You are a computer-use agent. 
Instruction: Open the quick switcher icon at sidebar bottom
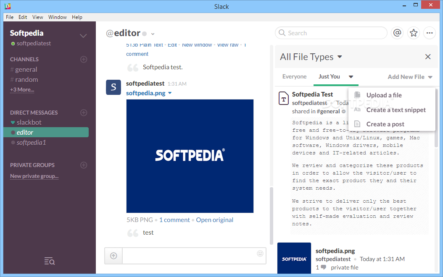coord(50,261)
